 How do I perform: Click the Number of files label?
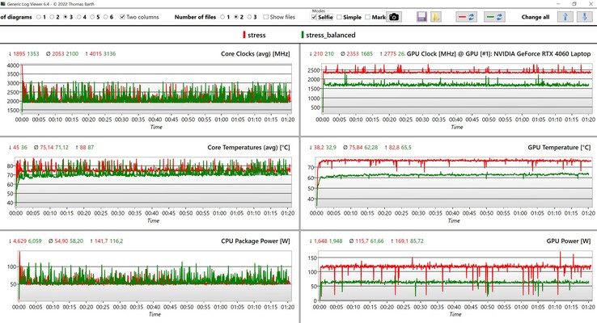[195, 17]
